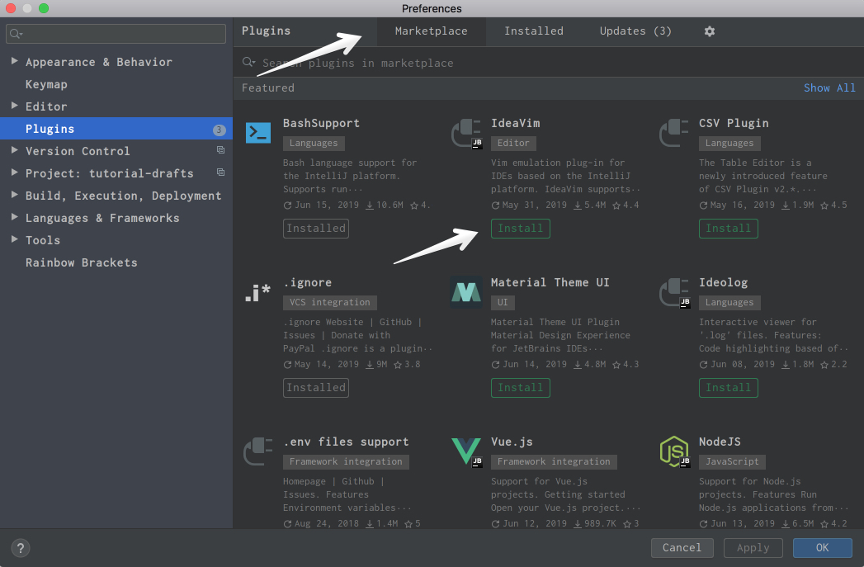The width and height of the screenshot is (864, 567).
Task: Open the plugins gear settings menu
Action: point(710,31)
